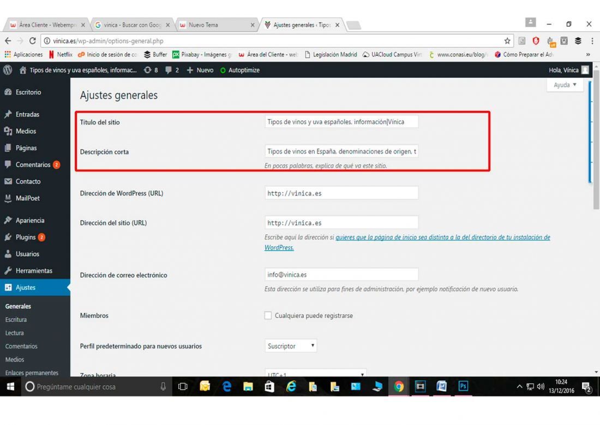
Task: Click browser back arrow
Action: [x=8, y=41]
